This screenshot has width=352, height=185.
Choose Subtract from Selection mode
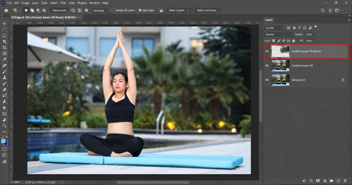click(38, 10)
